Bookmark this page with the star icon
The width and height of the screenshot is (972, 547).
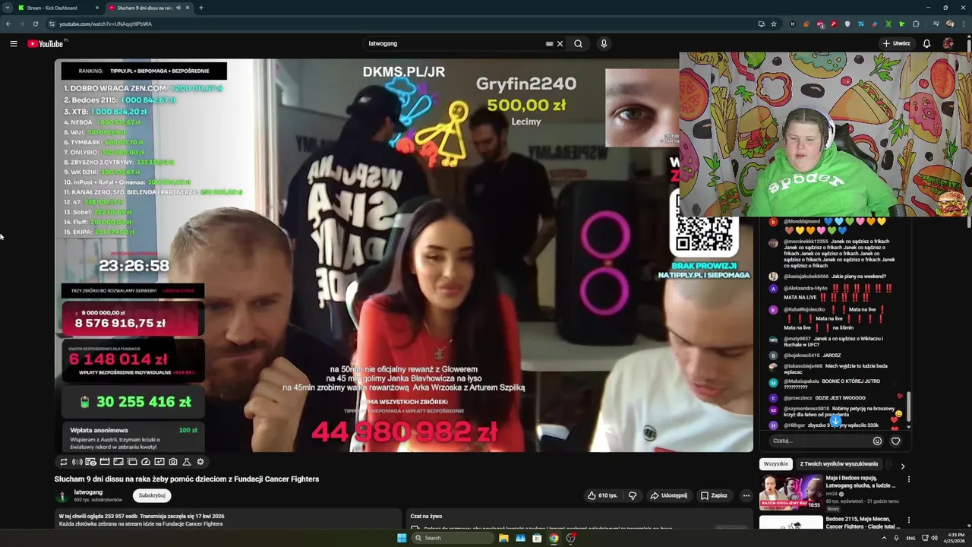pyautogui.click(x=774, y=24)
